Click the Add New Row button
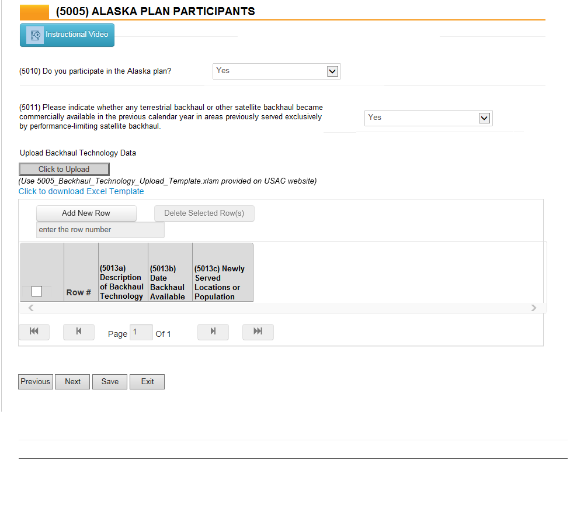570x521 pixels. point(86,213)
